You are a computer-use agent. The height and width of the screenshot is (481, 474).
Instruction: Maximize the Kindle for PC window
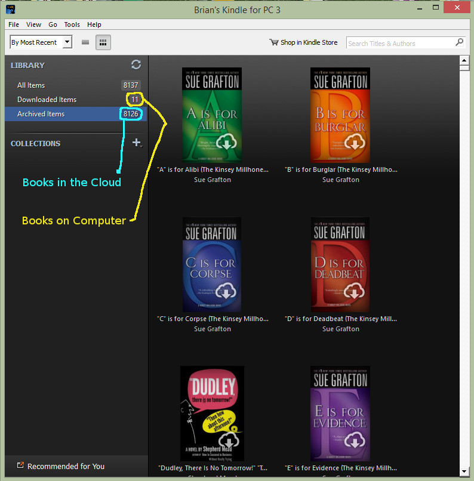[436, 7]
